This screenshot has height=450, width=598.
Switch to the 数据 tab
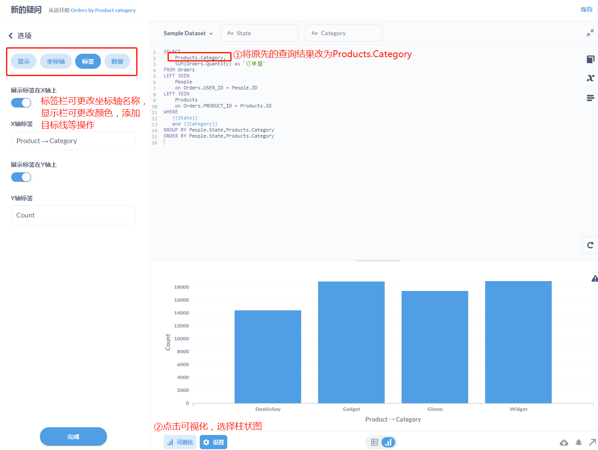117,61
